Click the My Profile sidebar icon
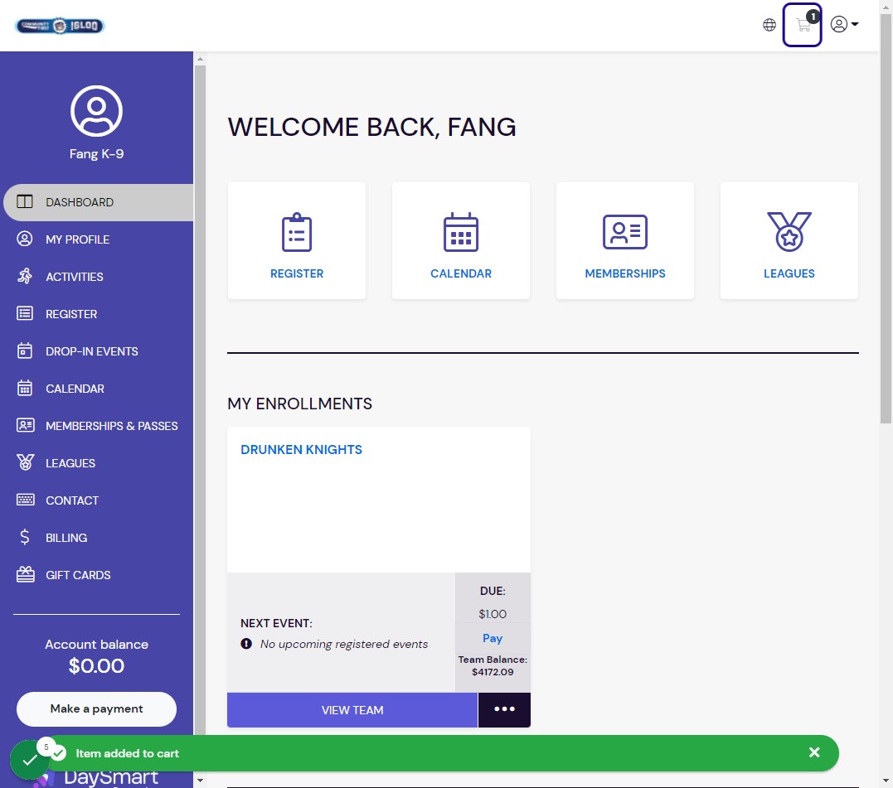 point(25,239)
